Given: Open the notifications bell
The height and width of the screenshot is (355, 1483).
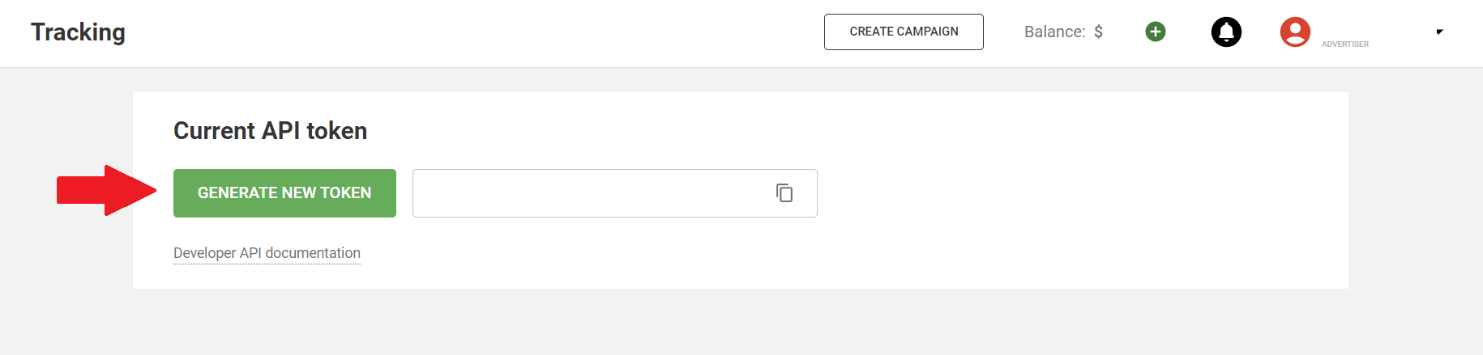Looking at the screenshot, I should pyautogui.click(x=1226, y=32).
